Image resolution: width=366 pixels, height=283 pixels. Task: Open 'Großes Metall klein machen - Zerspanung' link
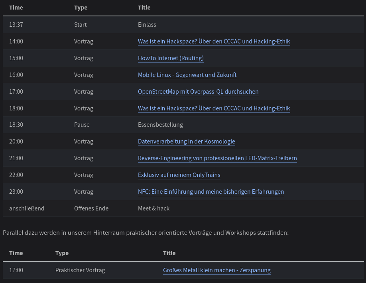click(x=216, y=270)
